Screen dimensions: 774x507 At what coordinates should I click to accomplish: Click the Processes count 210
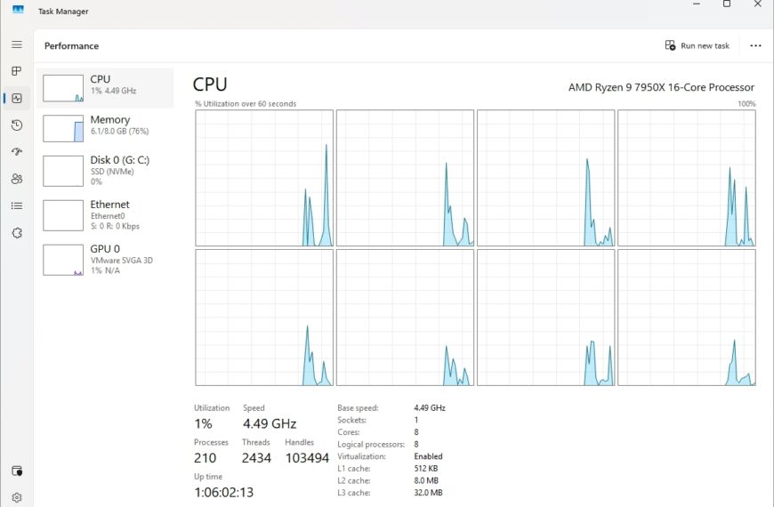[x=205, y=458]
